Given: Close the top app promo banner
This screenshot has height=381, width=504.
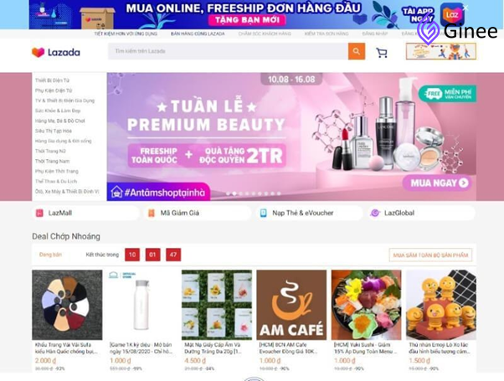Looking at the screenshot, I should (465, 8).
